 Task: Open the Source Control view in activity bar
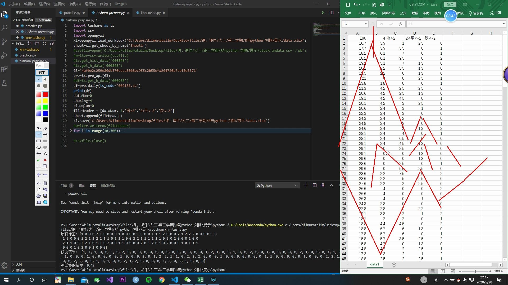4,42
